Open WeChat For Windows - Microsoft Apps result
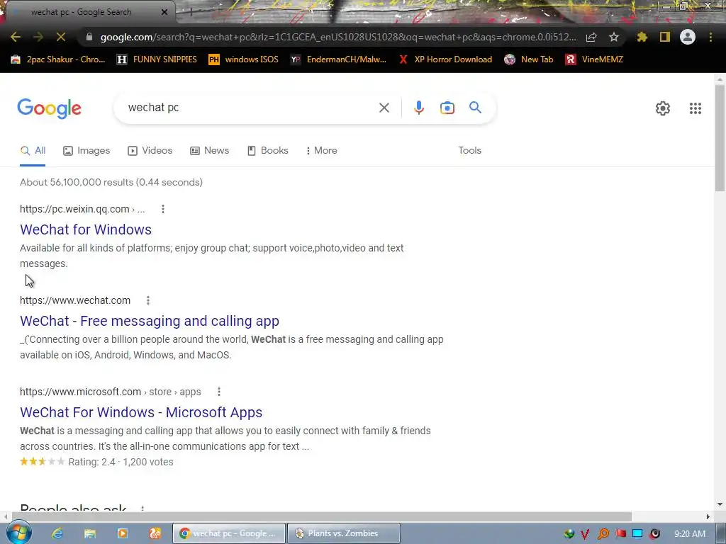 coord(141,412)
